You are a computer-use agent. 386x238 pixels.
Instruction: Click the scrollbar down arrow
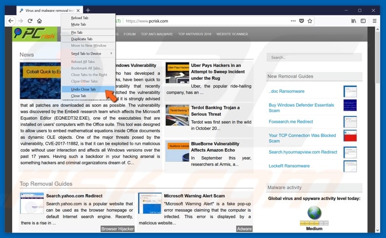point(377,230)
